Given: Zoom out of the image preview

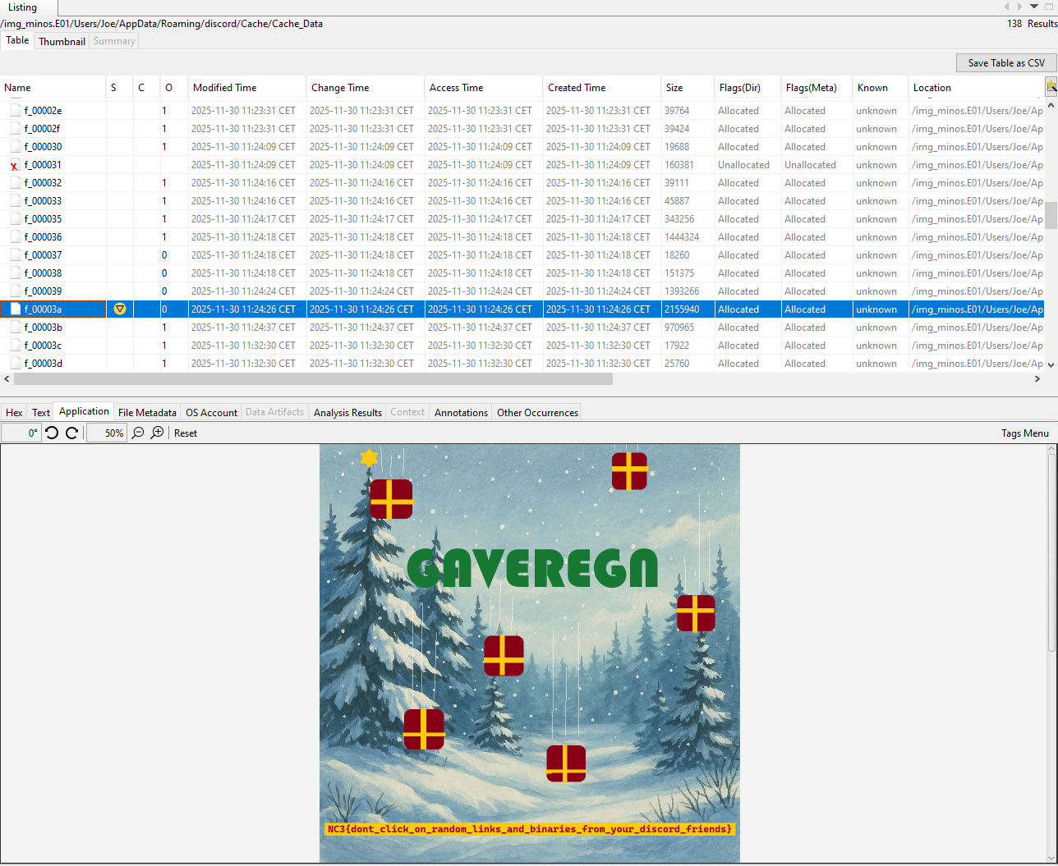Looking at the screenshot, I should (138, 433).
